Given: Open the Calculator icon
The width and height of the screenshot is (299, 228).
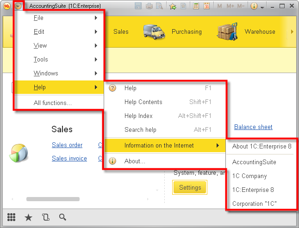Looking at the screenshot, I should coord(196,6).
